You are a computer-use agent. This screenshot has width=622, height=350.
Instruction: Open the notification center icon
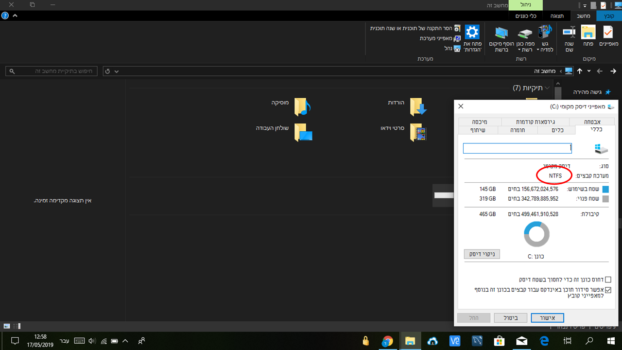coord(15,341)
